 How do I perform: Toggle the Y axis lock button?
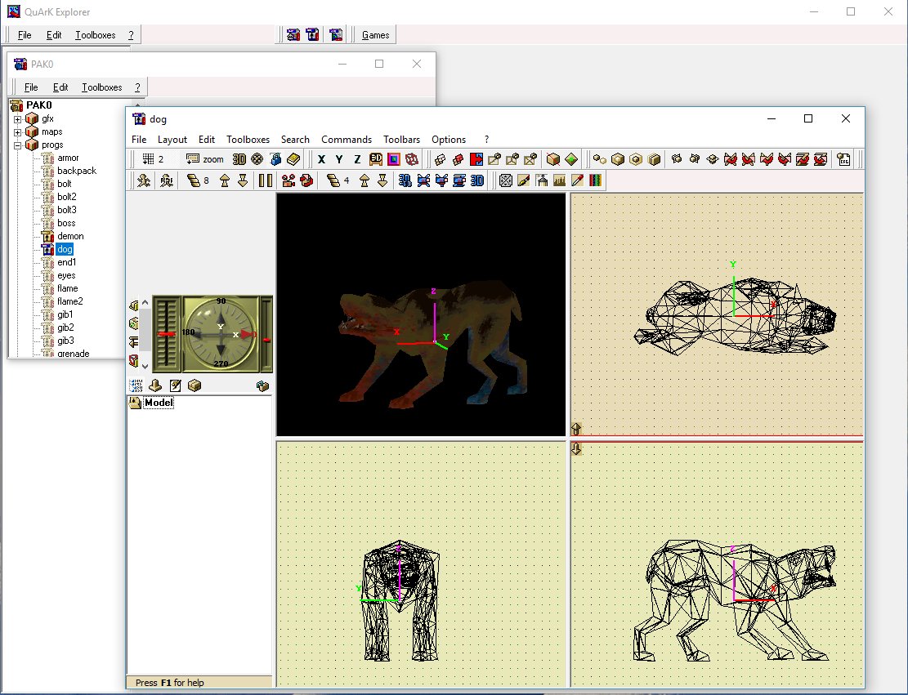(x=339, y=159)
